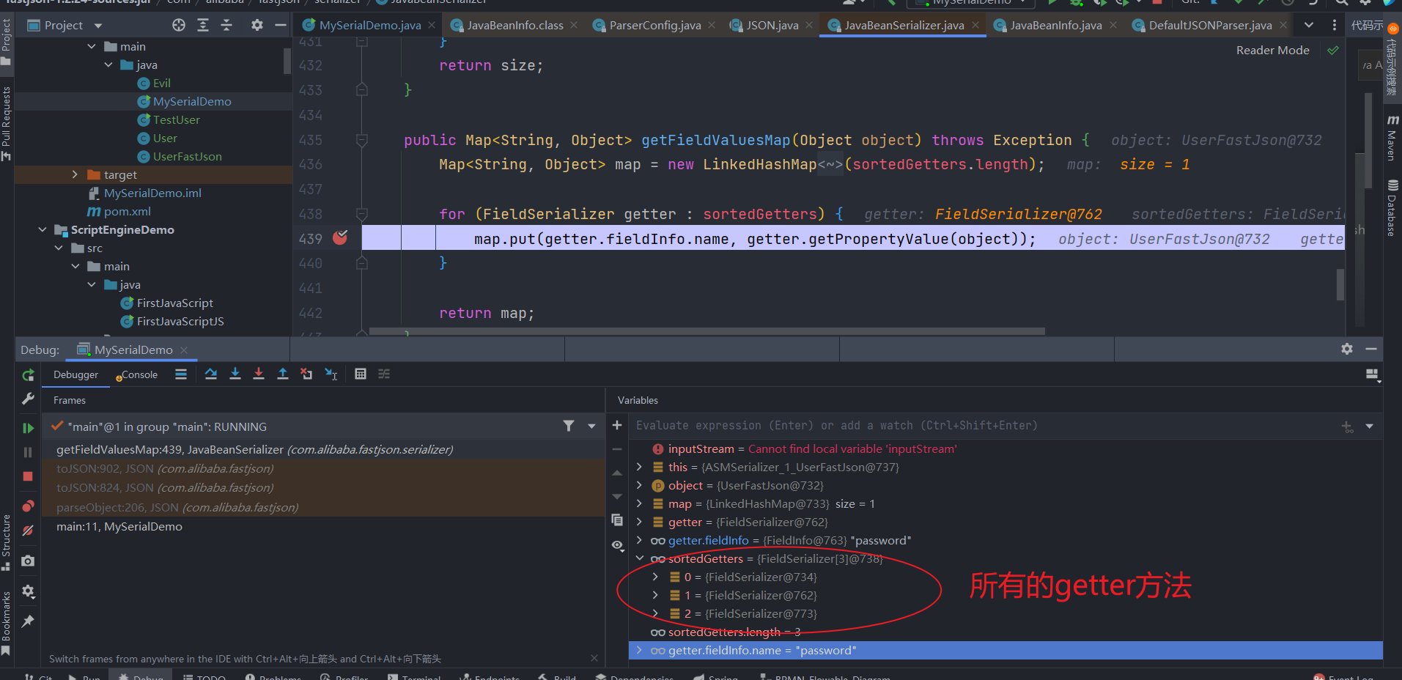Select UserFastJson in project tree
The image size is (1402, 680).
[180, 156]
